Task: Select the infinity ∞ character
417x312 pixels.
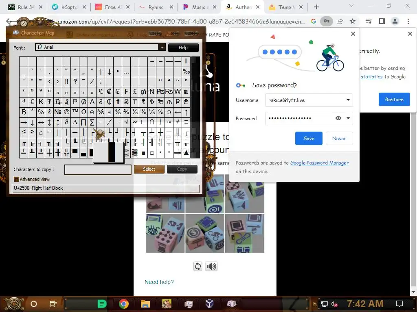Action: [135, 122]
